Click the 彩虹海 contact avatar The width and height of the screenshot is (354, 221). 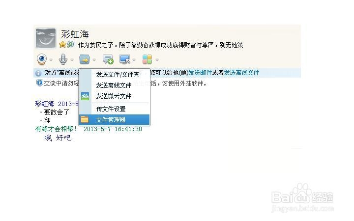point(46,38)
